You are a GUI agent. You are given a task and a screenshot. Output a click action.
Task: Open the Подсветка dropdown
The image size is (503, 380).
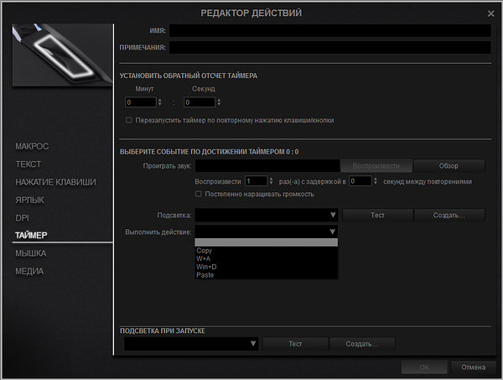point(333,215)
